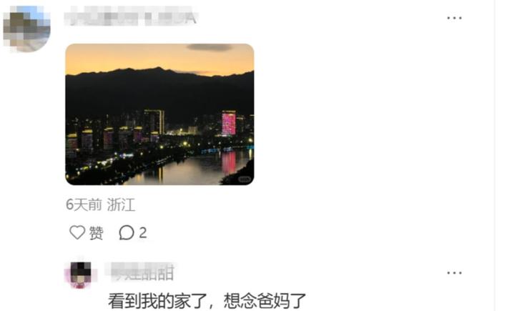Select the reply text 看到我的家了，想念爸妈了
This screenshot has height=311, width=507.
coord(207,301)
